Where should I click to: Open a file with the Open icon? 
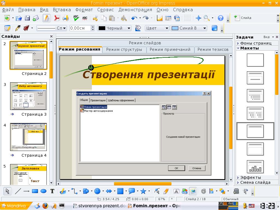19,18
